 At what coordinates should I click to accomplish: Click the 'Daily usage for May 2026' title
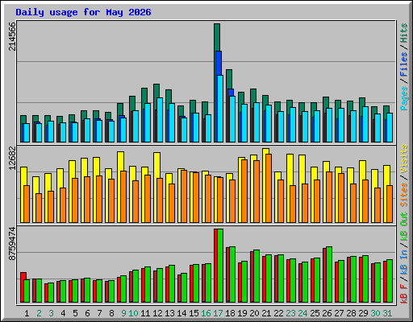tap(83, 12)
